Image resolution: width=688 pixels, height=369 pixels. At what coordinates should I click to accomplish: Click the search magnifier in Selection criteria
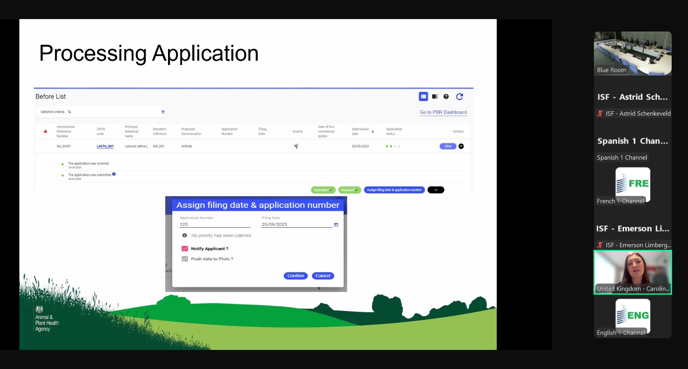pos(70,112)
